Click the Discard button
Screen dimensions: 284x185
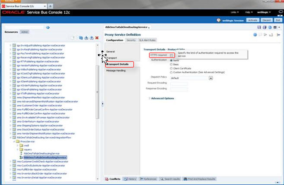(x=267, y=20)
